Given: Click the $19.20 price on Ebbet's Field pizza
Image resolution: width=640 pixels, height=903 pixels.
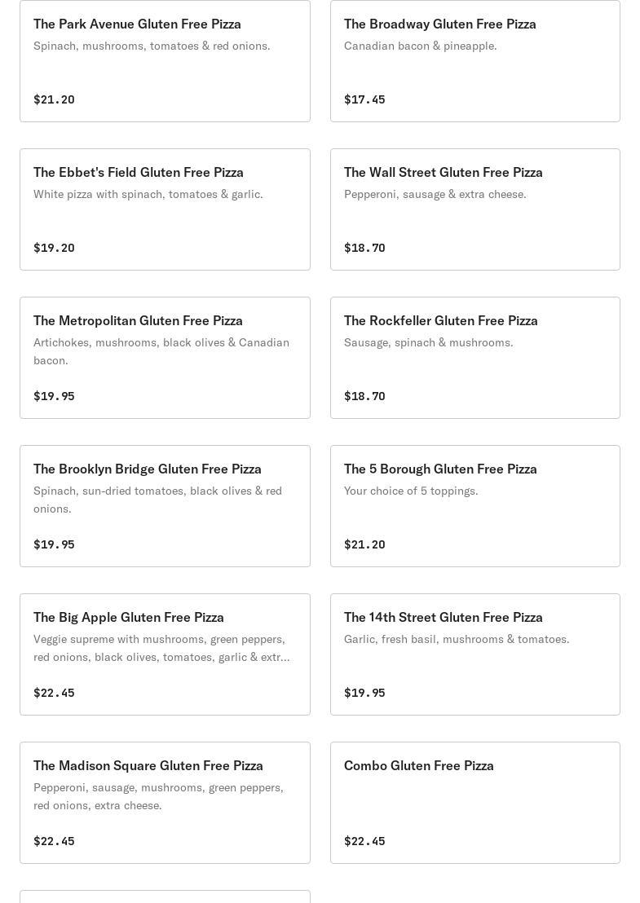Looking at the screenshot, I should point(54,248).
